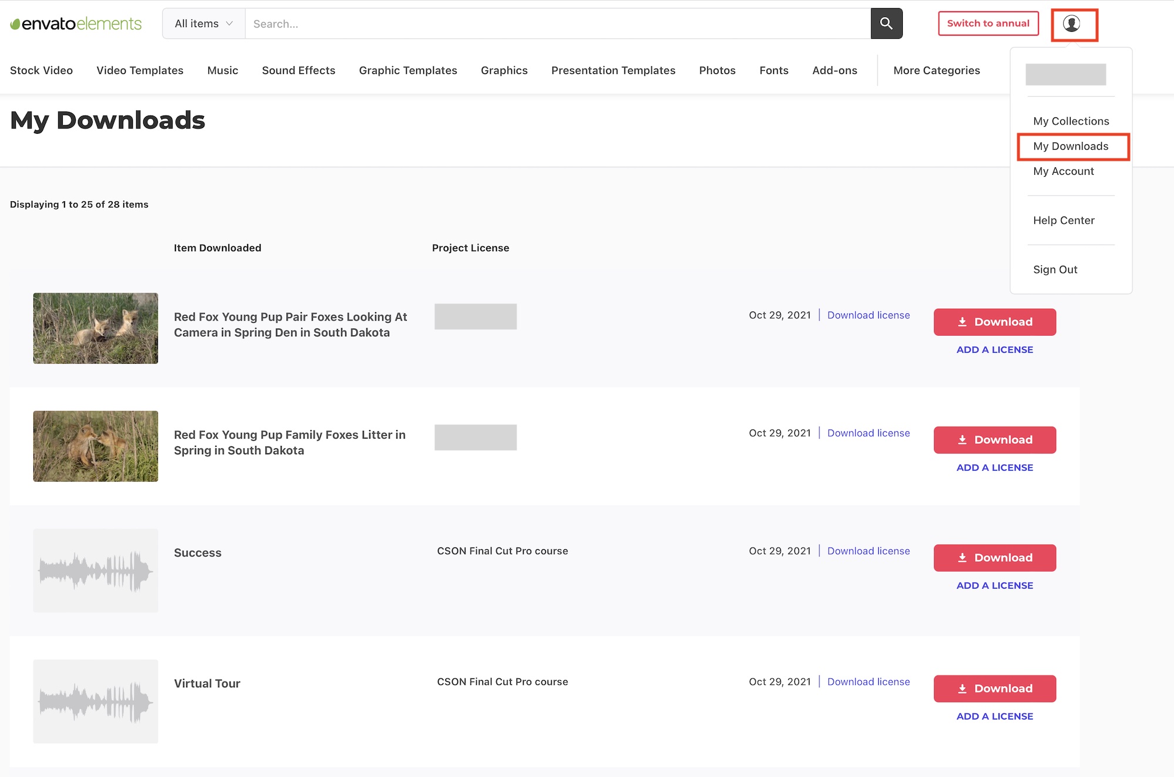The height and width of the screenshot is (777, 1174).
Task: Go to Sound Effects category
Action: (x=298, y=70)
